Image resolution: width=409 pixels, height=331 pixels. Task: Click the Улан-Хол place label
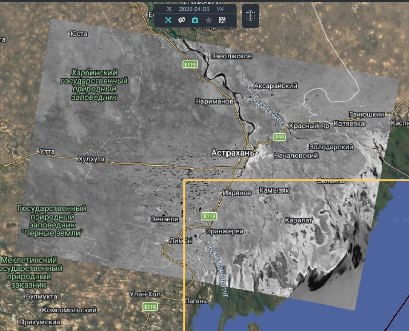point(145,294)
